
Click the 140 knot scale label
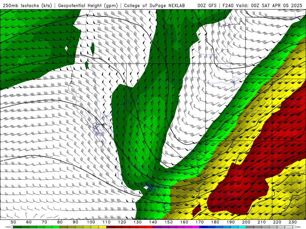pyautogui.click(x=153, y=222)
